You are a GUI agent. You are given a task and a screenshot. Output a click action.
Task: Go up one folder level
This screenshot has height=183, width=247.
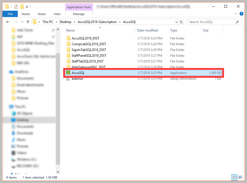point(28,22)
